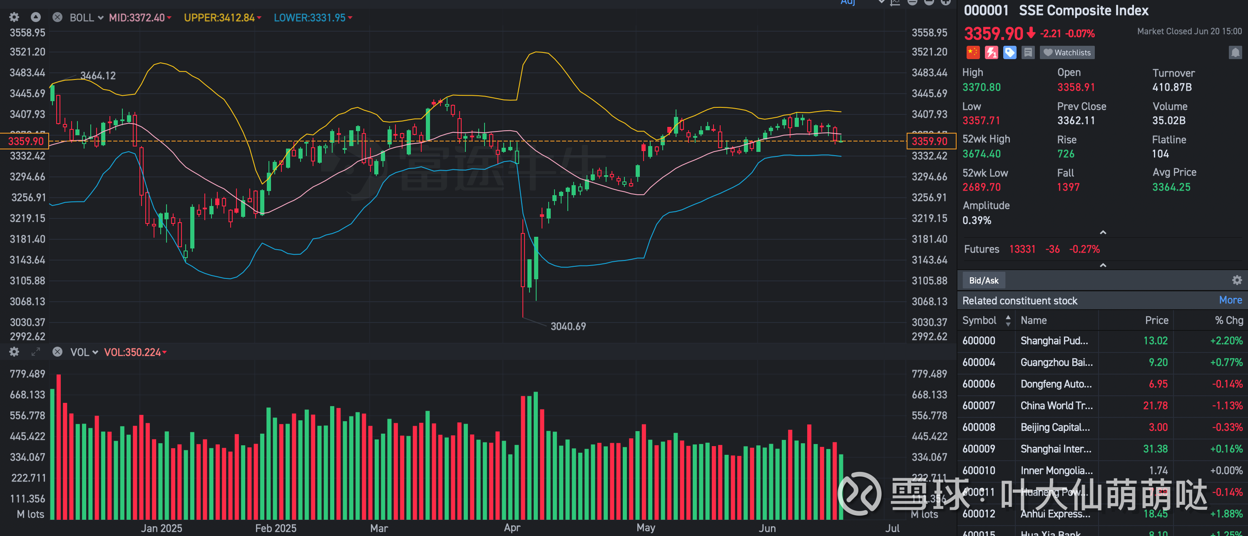Click the blue price tag icon
The height and width of the screenshot is (536, 1248).
point(1009,52)
